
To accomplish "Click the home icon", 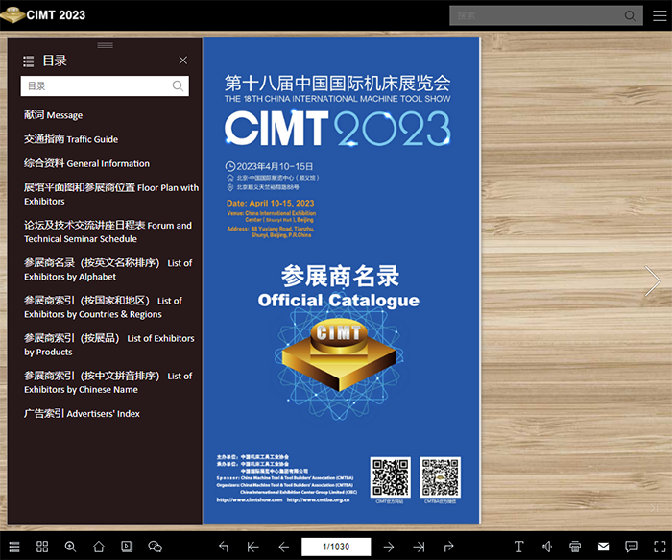I will click(99, 547).
